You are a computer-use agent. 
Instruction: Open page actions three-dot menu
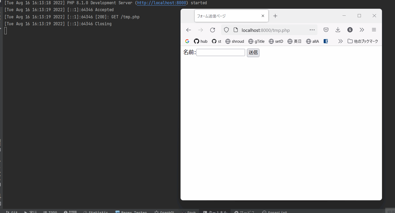tap(312, 30)
